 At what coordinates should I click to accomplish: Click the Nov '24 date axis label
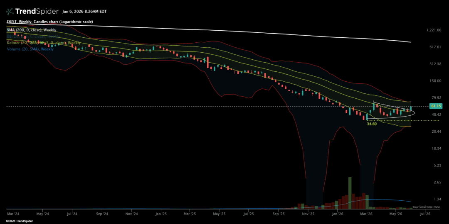132,214
